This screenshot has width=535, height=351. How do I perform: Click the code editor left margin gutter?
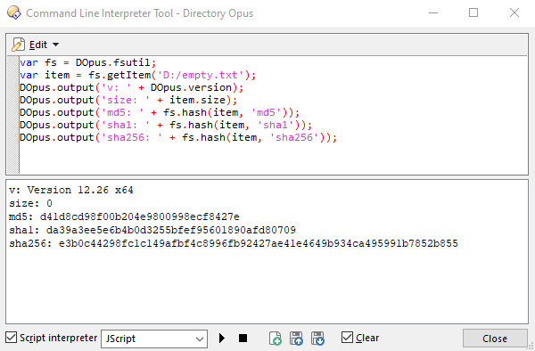coord(13,115)
